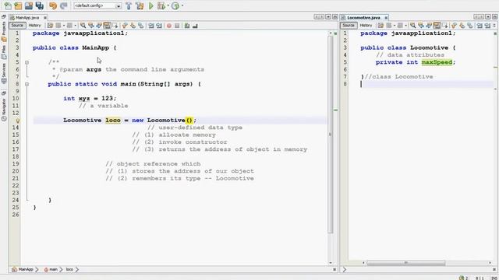The height and width of the screenshot is (280, 499).
Task: Click the MainApp breadcrumb
Action: click(x=23, y=269)
